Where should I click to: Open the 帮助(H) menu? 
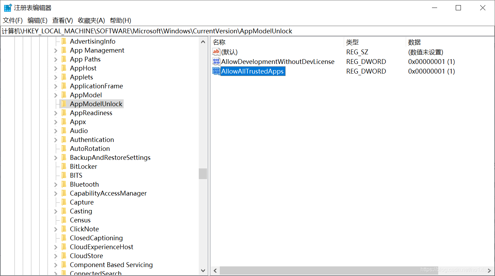(121, 20)
